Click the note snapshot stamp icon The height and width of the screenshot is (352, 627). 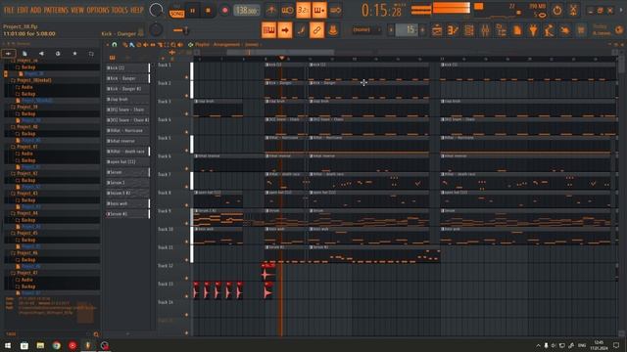click(333, 30)
